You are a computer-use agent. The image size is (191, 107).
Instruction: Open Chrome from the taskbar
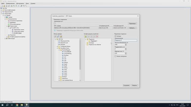[x=17, y=105]
